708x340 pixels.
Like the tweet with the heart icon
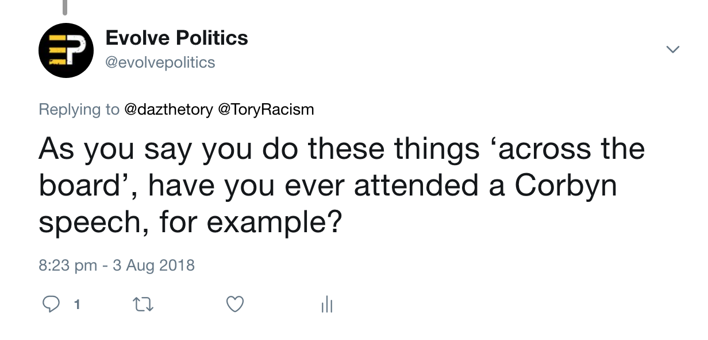235,304
